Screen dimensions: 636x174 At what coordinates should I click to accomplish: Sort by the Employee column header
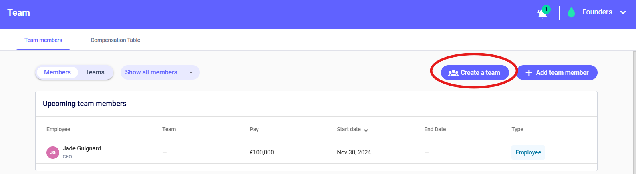tap(58, 129)
